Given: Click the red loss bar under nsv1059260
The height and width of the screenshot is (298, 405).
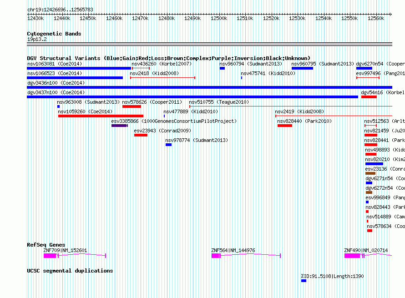Looking at the screenshot, I should tap(101, 116).
